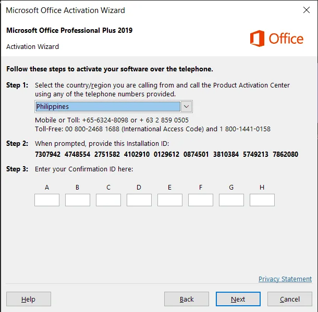The height and width of the screenshot is (312, 318).
Task: Cancel the activation wizard
Action: coord(290,299)
